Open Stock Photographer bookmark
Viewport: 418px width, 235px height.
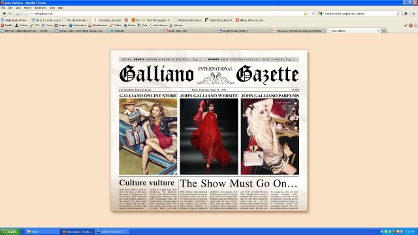pyautogui.click(x=157, y=20)
